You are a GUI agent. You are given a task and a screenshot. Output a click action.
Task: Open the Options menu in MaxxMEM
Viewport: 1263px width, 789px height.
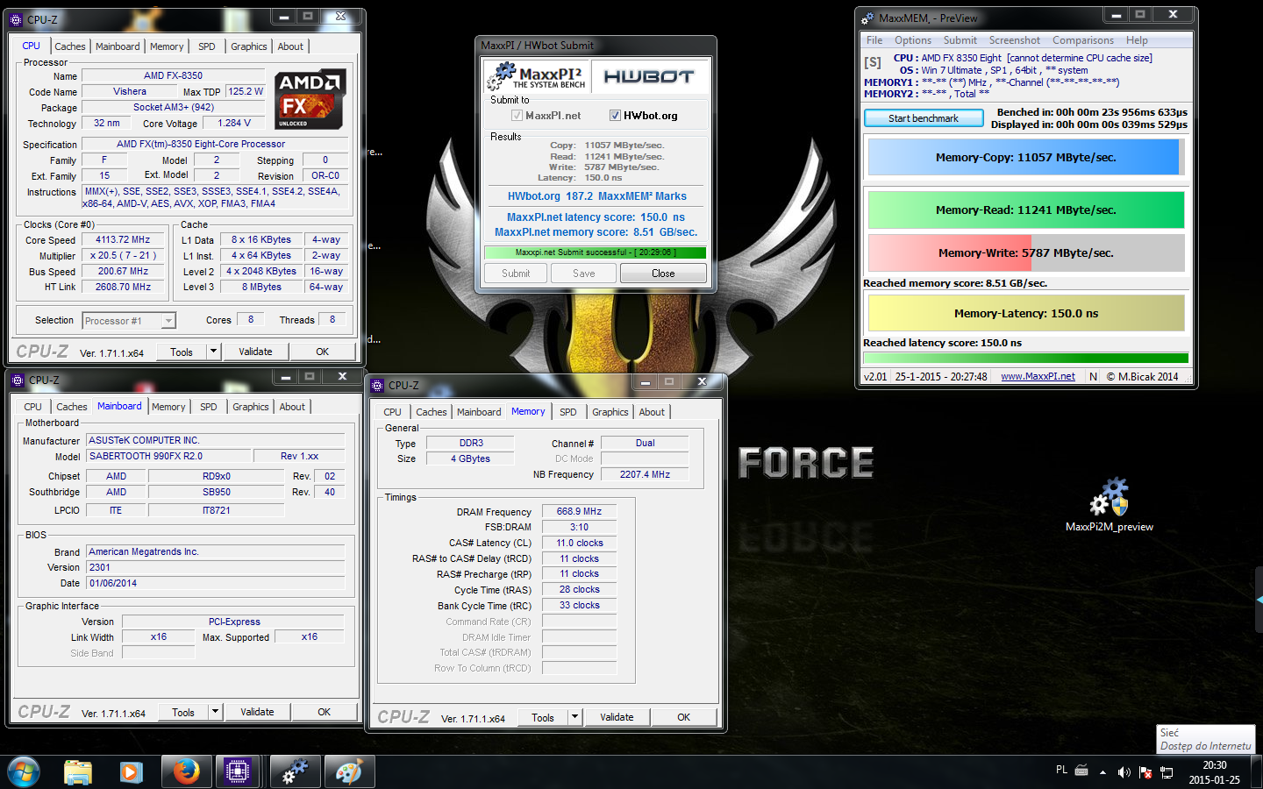(x=913, y=40)
